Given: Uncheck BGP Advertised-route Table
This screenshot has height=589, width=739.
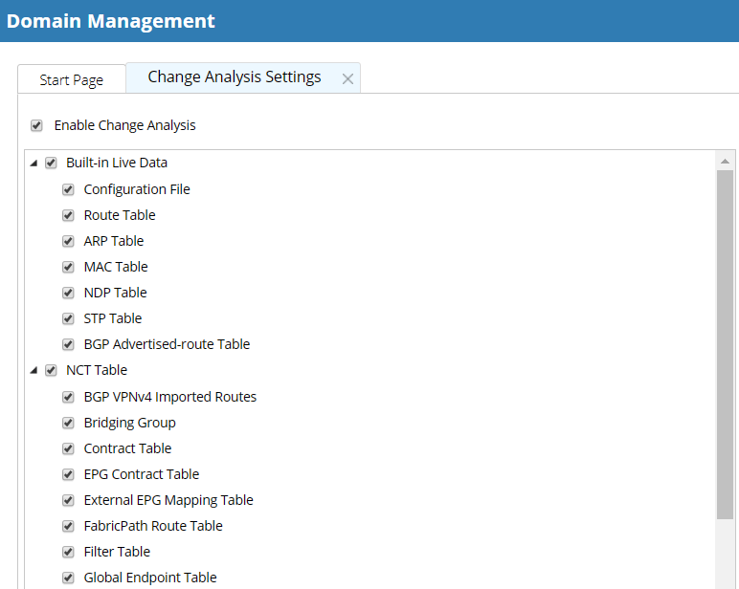Looking at the screenshot, I should 68,344.
